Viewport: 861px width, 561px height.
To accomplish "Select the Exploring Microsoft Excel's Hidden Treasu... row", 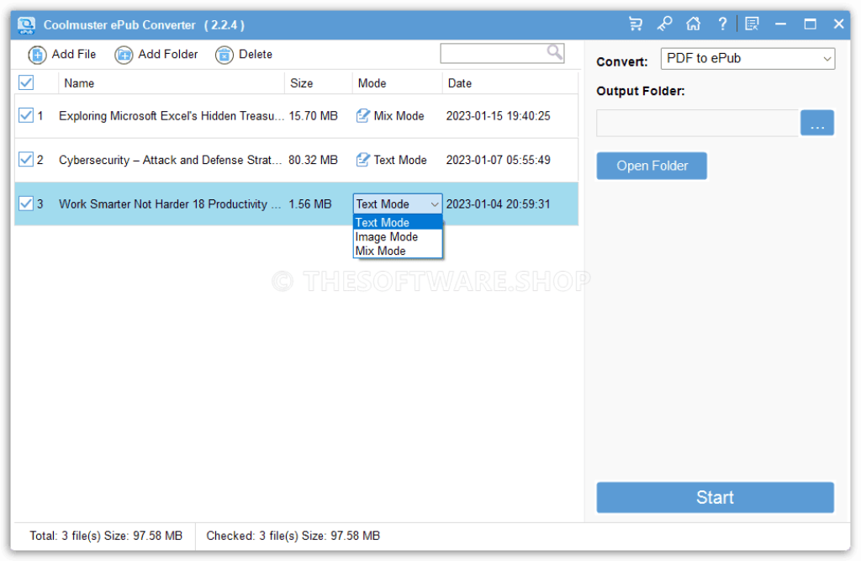I will (297, 116).
